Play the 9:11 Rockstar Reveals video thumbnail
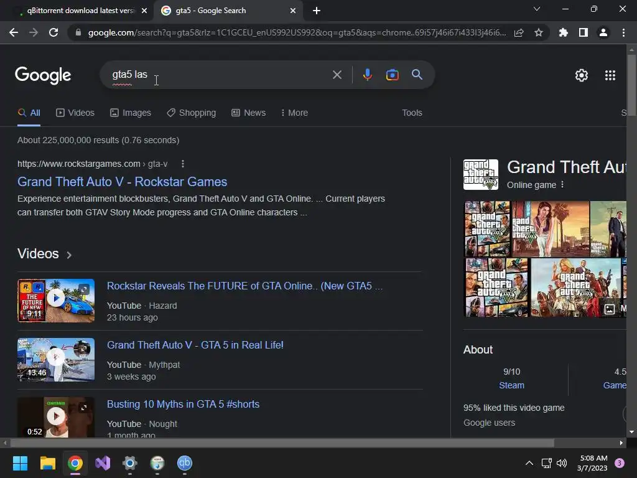Image resolution: width=637 pixels, height=478 pixels. pos(56,301)
